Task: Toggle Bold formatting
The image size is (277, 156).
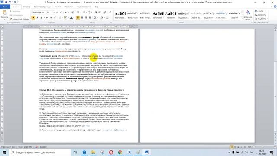Action: (33, 17)
